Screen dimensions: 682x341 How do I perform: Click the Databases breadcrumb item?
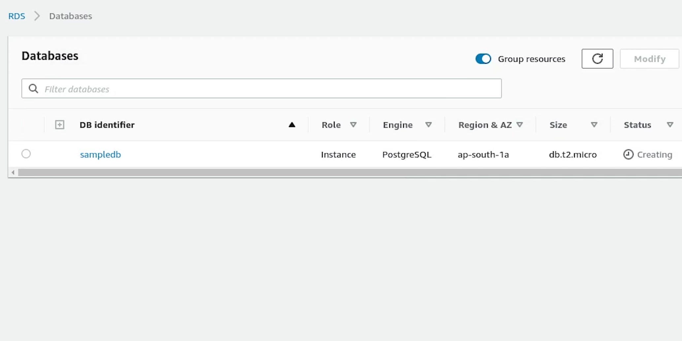(70, 16)
